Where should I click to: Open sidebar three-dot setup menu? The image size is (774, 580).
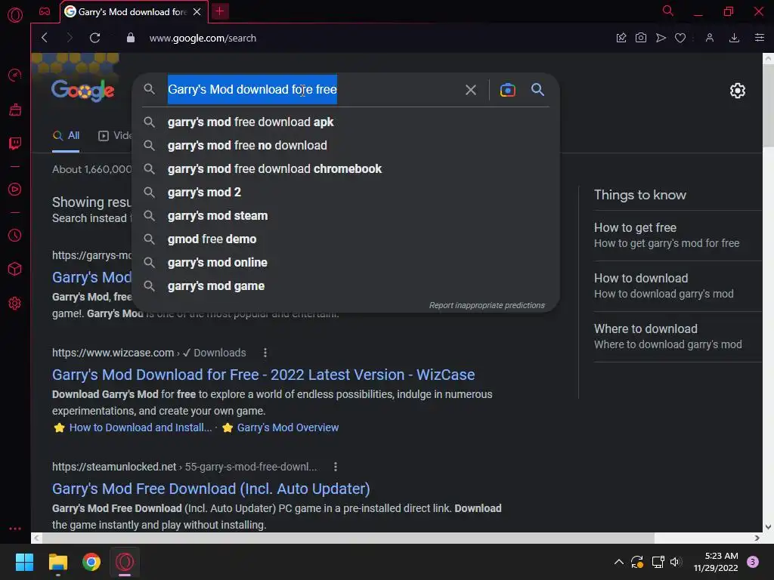click(x=15, y=528)
